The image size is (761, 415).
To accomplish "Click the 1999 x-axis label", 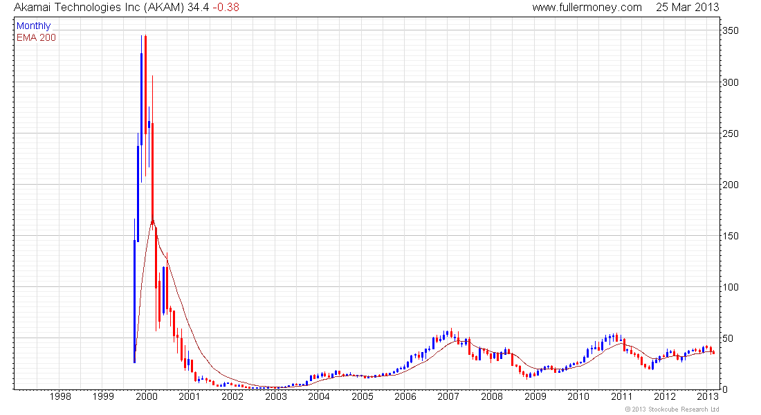I will (x=103, y=396).
